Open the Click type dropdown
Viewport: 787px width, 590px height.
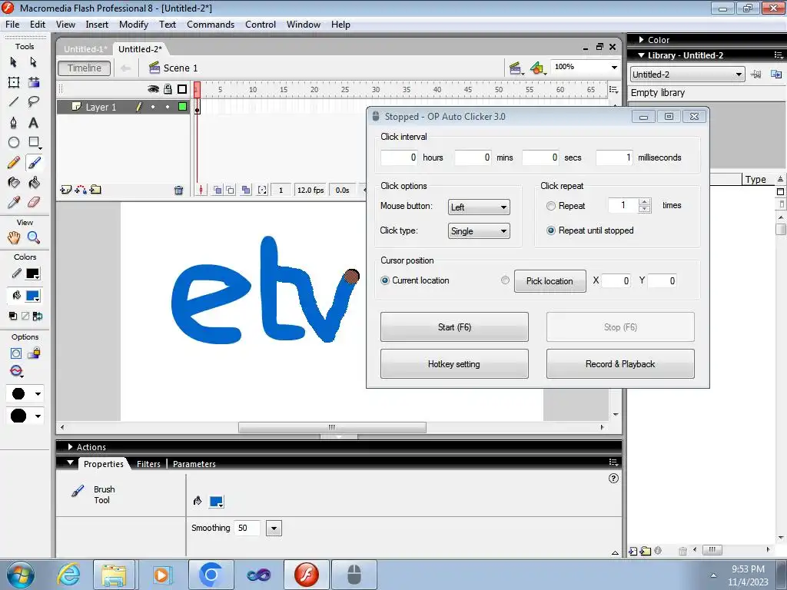click(479, 230)
